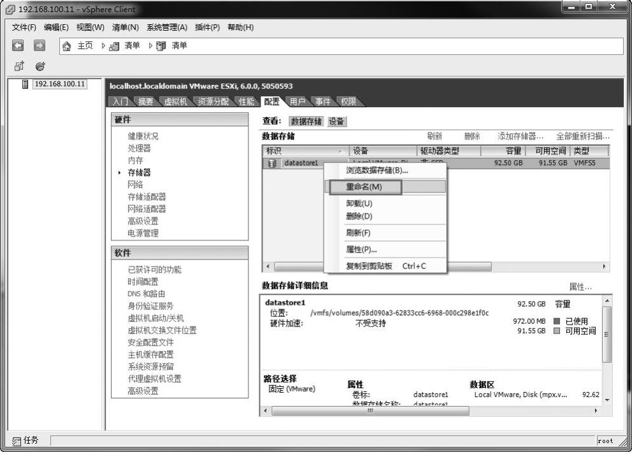Open 已获许可的功能 in software list

[x=154, y=269]
